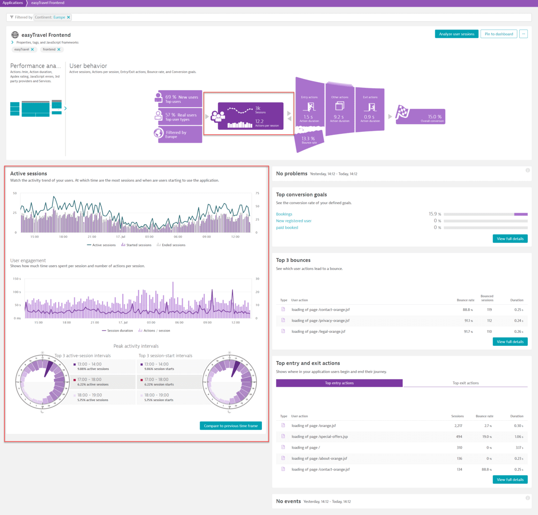Image resolution: width=538 pixels, height=515 pixels.
Task: Toggle the Started sessions legend entry
Action: 136,245
